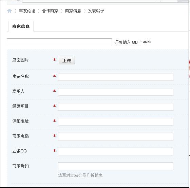This screenshot has height=188, width=190.
Task: Click the 上传 upload button
Action: click(x=67, y=60)
